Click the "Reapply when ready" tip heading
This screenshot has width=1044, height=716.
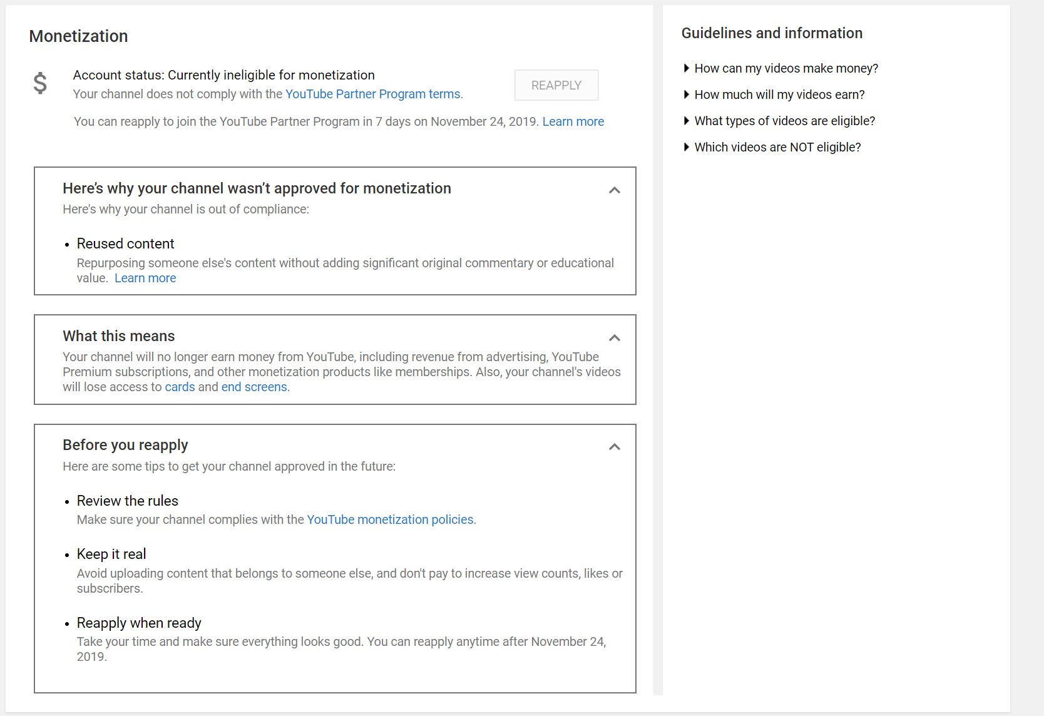pyautogui.click(x=139, y=623)
